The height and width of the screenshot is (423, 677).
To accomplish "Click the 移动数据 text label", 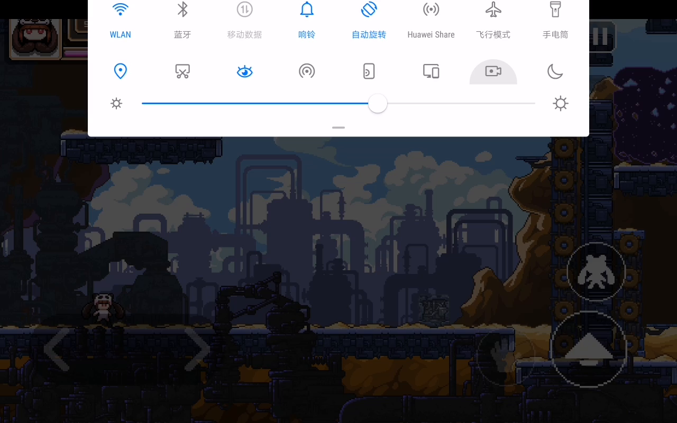I will click(x=244, y=34).
